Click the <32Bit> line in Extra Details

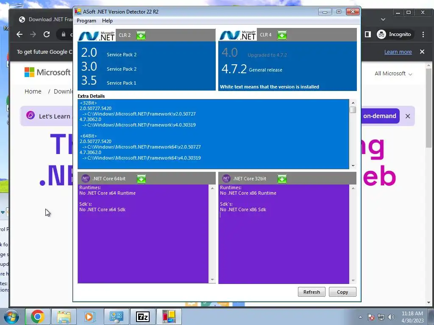tap(88, 103)
